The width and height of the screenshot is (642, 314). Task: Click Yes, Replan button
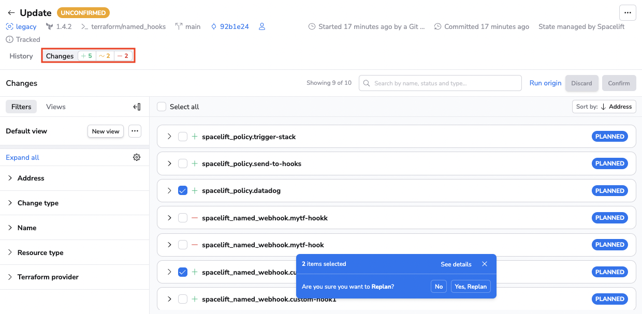(470, 287)
